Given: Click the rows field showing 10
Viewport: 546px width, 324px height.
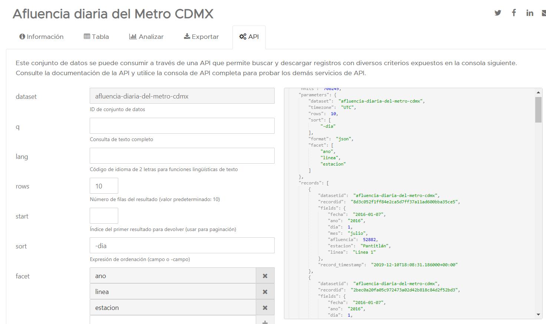Looking at the screenshot, I should [104, 186].
